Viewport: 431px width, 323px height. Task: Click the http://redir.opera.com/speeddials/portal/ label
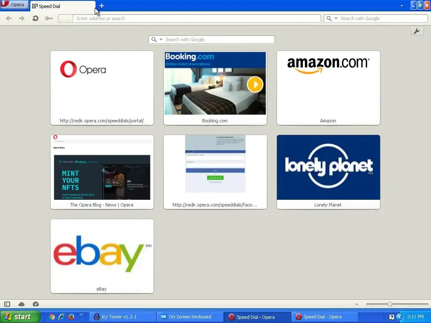[x=102, y=121]
